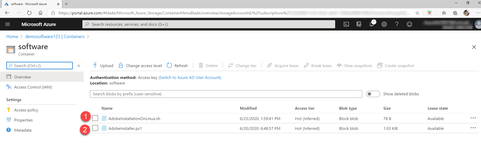Refresh the blob list
This screenshot has height=149, width=481.
177,66
